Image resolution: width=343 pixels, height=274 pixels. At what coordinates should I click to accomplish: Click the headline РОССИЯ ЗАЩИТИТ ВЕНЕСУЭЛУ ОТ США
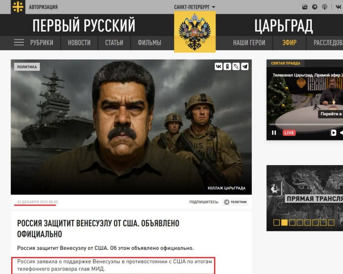98,229
